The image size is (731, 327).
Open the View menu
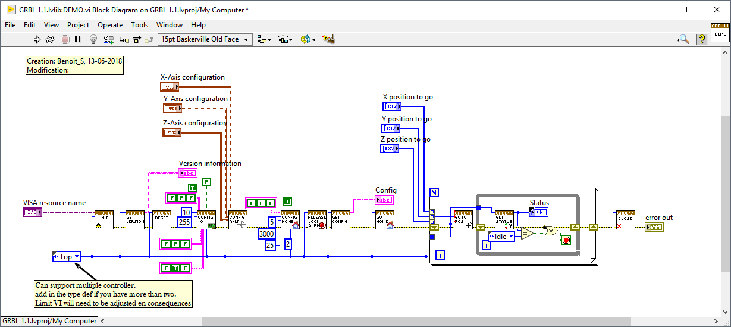(x=52, y=25)
